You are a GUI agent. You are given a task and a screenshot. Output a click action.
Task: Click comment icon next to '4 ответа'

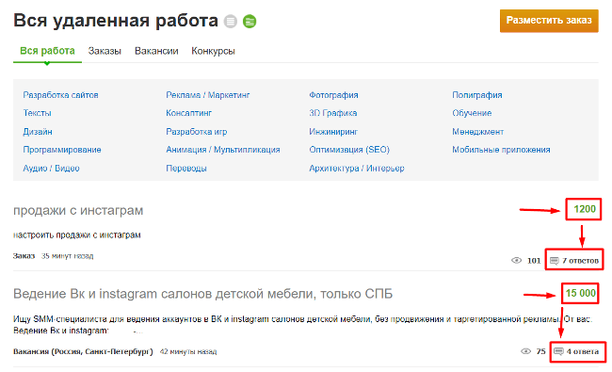point(558,351)
